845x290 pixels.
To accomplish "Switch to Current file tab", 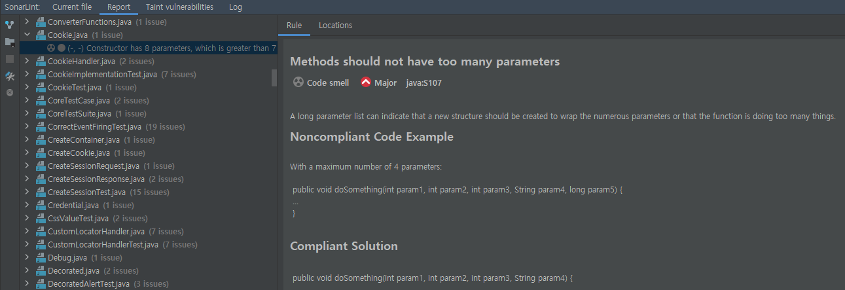I will click(x=72, y=7).
